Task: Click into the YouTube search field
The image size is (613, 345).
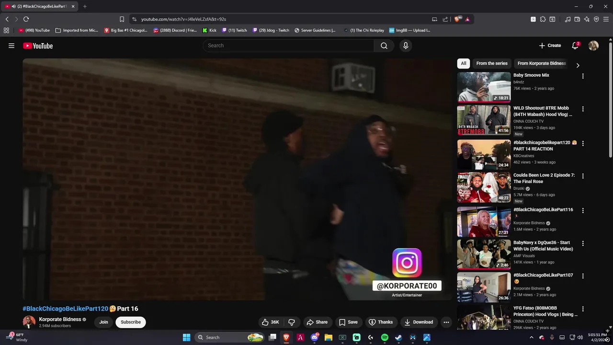Action: tap(288, 46)
